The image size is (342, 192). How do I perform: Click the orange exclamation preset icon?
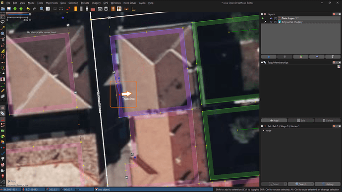(113, 9)
